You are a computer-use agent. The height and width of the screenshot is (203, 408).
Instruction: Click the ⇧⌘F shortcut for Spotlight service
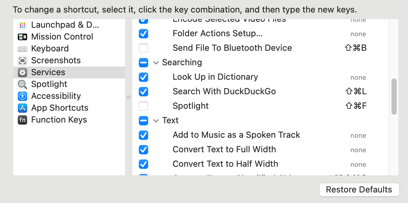tap(356, 106)
